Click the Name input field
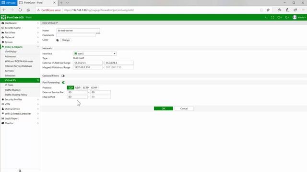The image size is (307, 172). [x=78, y=31]
